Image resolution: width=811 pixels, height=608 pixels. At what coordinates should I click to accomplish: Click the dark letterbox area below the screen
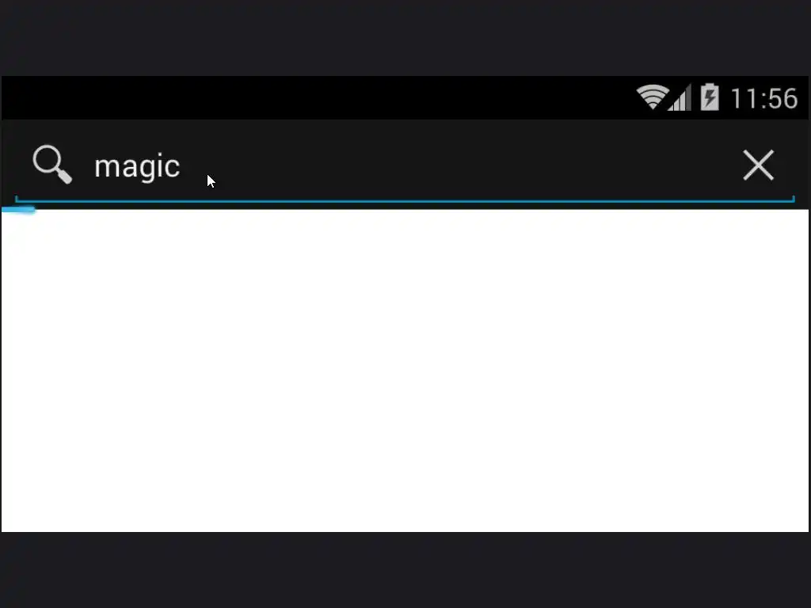point(405,570)
